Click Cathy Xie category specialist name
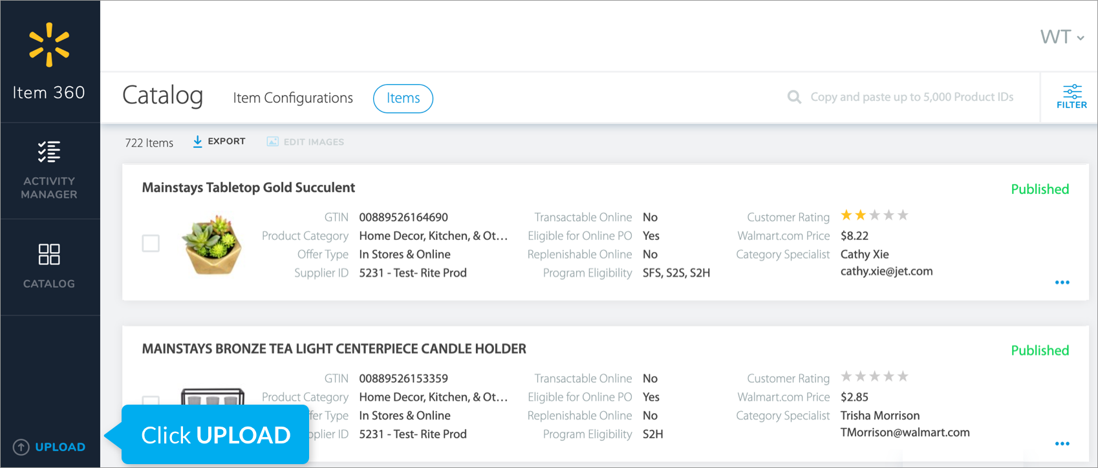This screenshot has width=1098, height=468. click(865, 255)
